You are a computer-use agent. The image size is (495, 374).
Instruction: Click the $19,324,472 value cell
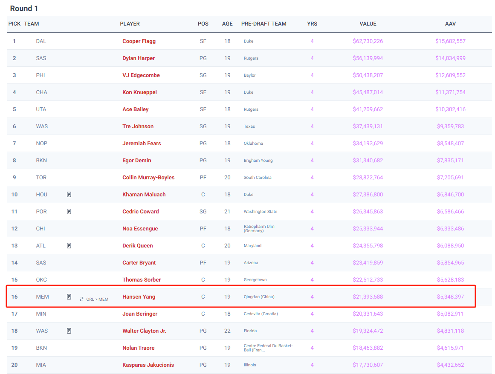click(368, 331)
